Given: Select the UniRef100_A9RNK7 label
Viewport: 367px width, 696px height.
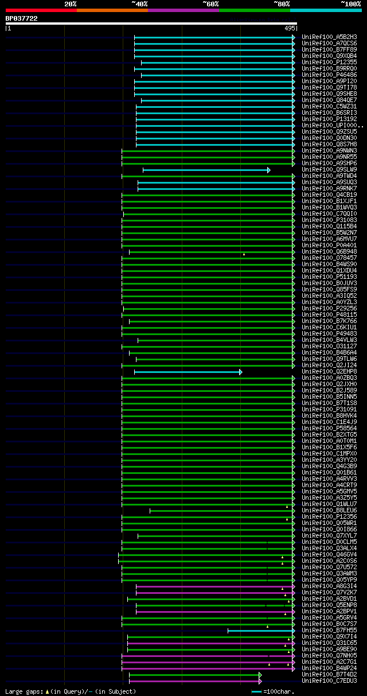Looking at the screenshot, I should point(329,188).
